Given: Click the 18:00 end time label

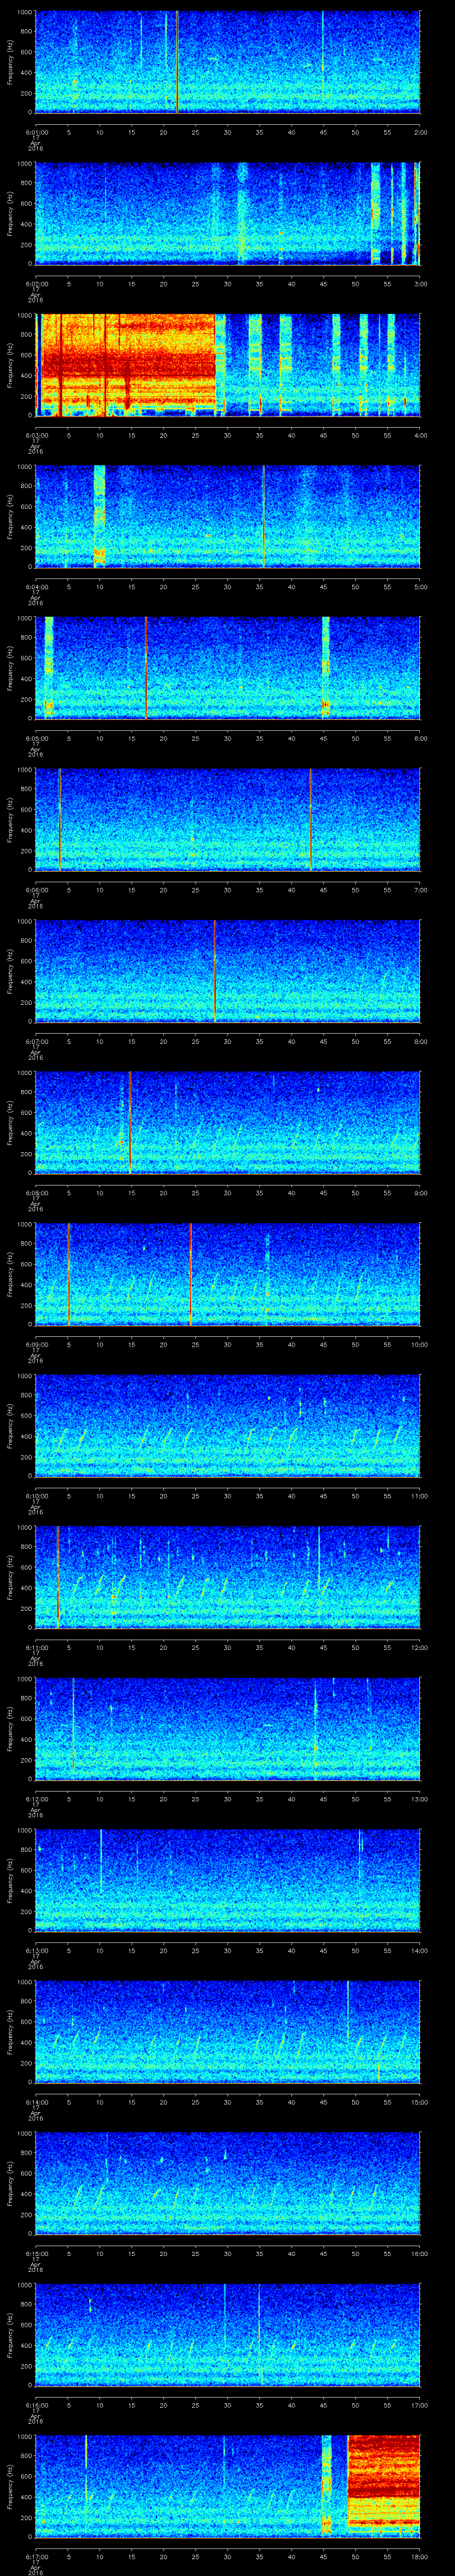Looking at the screenshot, I should pos(419,2556).
